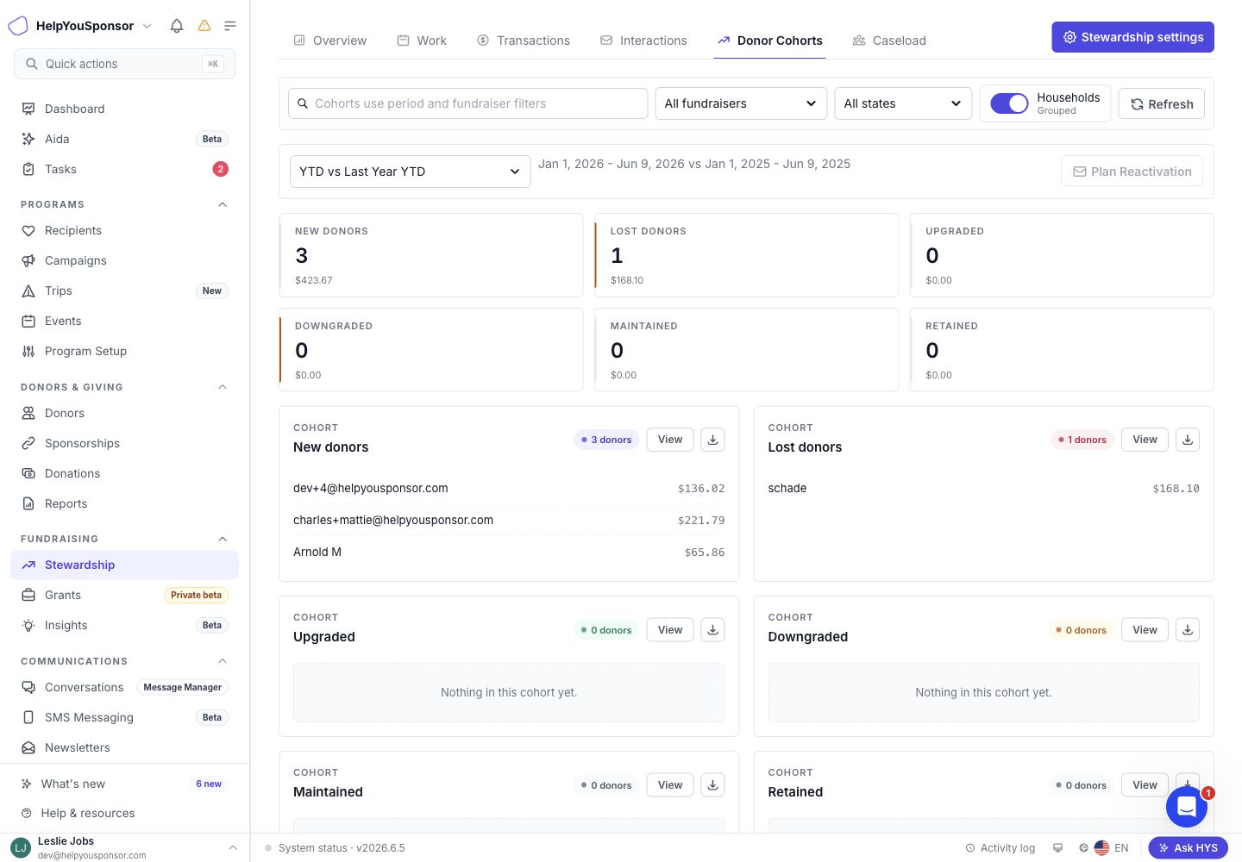1242x862 pixels.
Task: Open the All states dropdown
Action: point(903,103)
